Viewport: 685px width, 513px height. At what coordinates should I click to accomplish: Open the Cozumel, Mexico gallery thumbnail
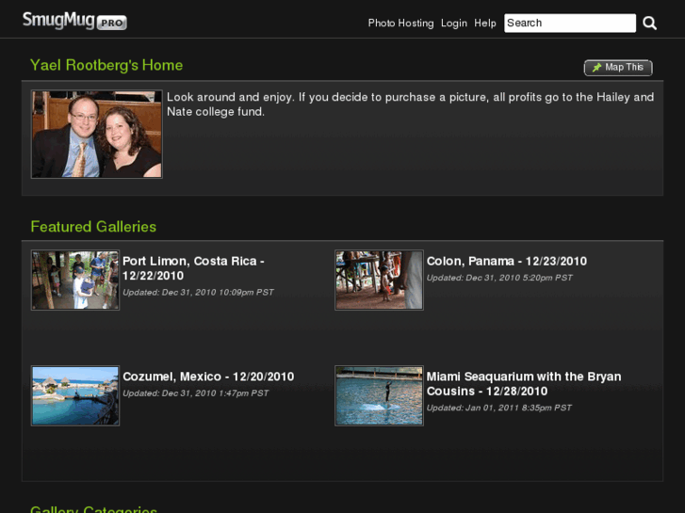point(75,395)
